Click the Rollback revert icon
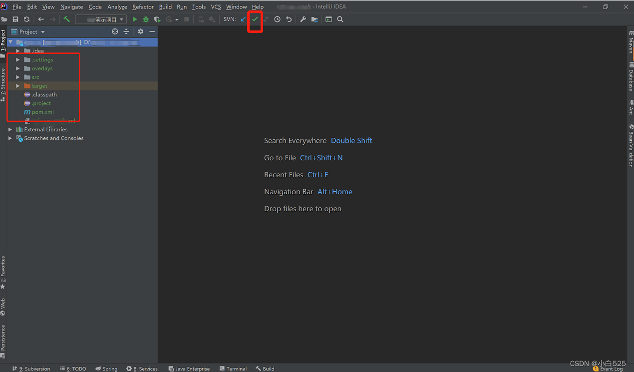 (289, 19)
